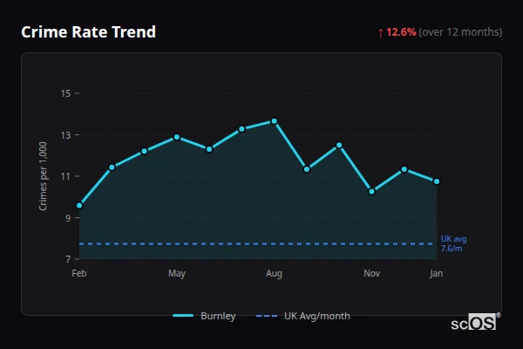Click the 12.6% change percentage
Screen dimensions: 523x349
401,32
